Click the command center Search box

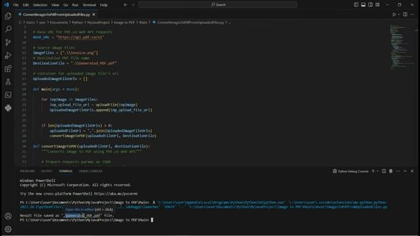(218, 5)
